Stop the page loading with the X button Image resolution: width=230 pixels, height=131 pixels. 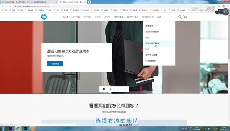click(10, 6)
